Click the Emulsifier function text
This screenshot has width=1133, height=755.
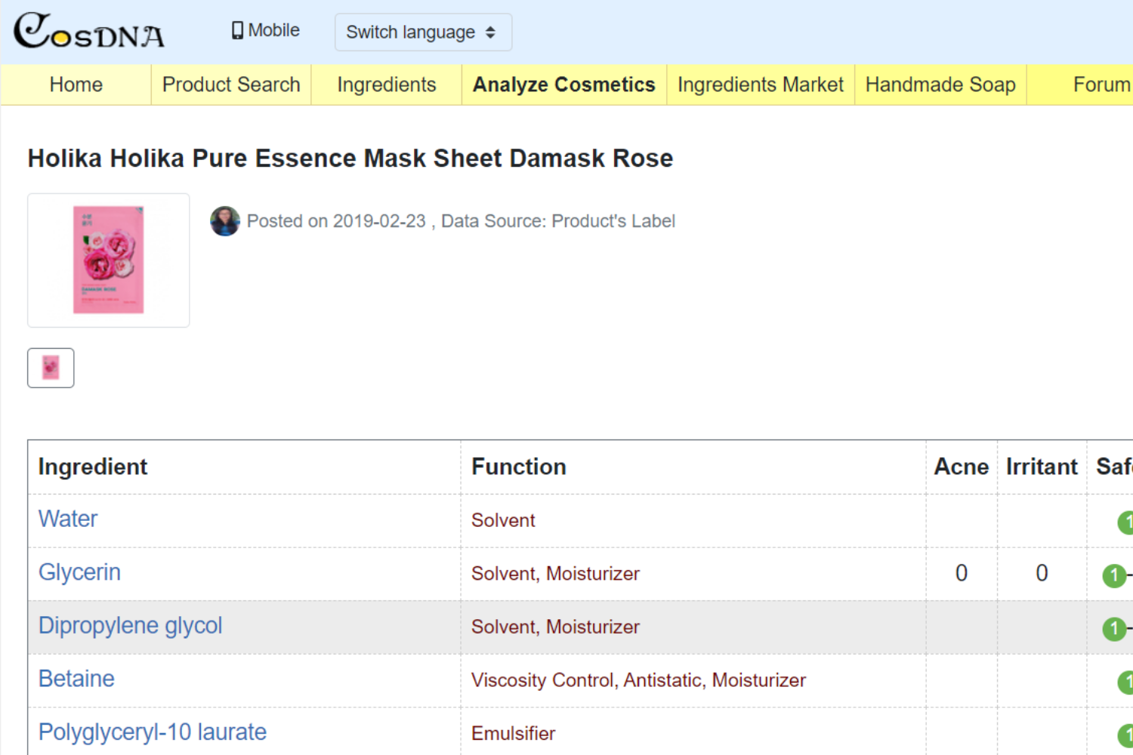514,733
